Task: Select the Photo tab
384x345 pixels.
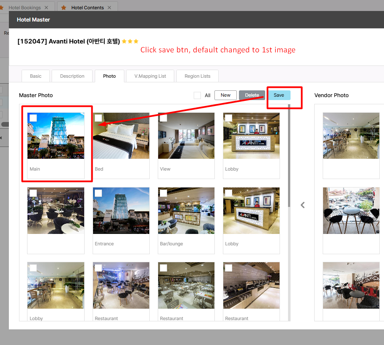Action: [110, 76]
